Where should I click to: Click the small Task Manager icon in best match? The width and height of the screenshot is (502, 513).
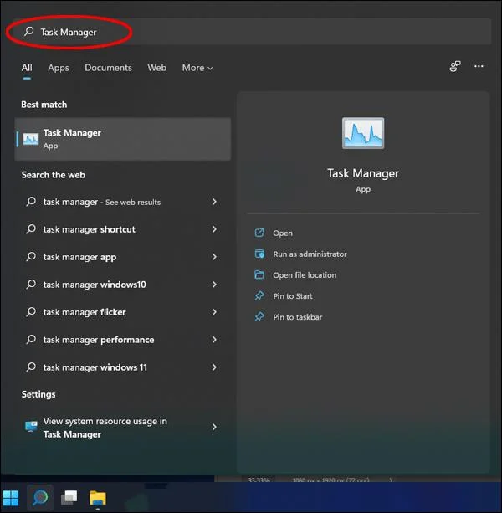(x=31, y=140)
